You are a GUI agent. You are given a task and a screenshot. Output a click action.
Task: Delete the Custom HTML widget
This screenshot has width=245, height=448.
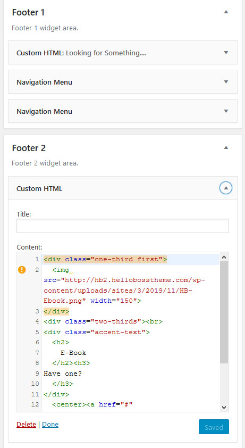coord(26,425)
